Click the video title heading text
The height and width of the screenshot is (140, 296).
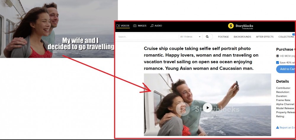click(x=201, y=58)
